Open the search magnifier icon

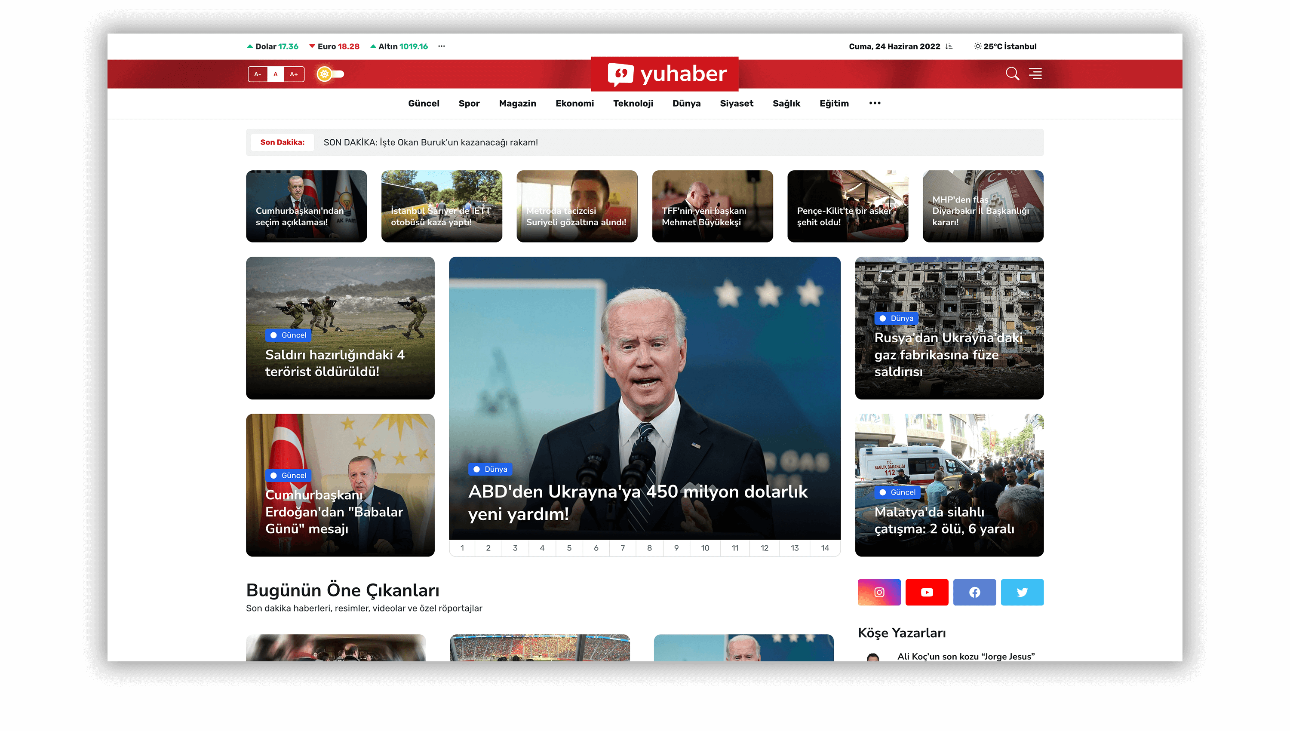tap(1012, 74)
